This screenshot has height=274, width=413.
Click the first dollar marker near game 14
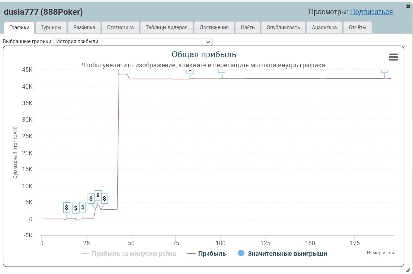(67, 208)
